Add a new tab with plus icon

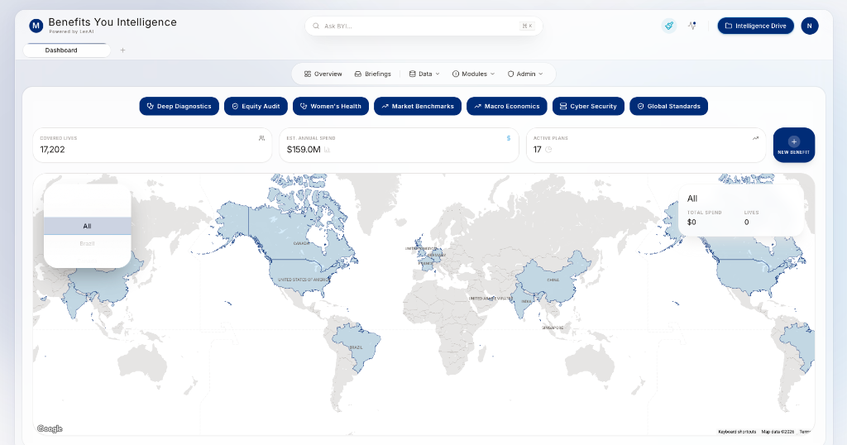point(122,50)
